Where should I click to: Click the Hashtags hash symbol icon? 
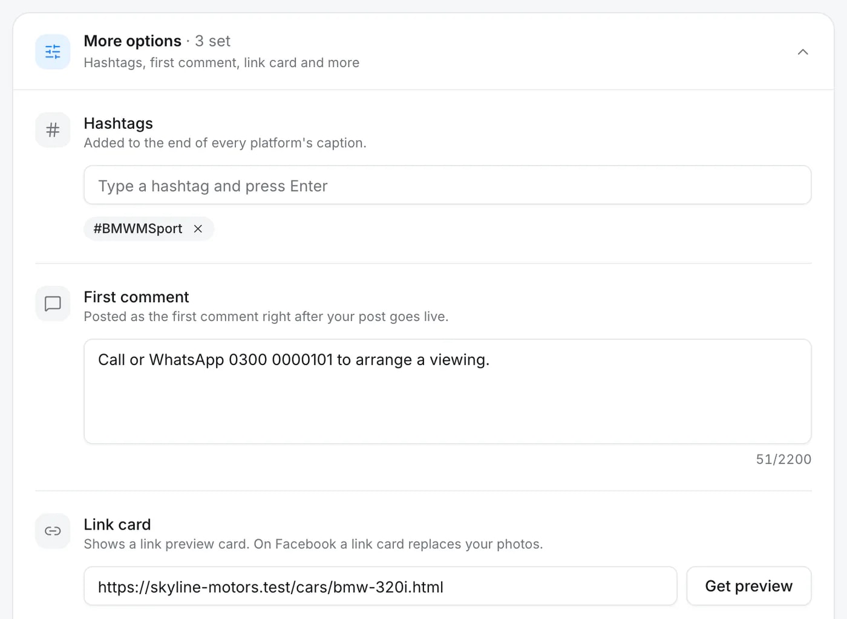pos(53,130)
